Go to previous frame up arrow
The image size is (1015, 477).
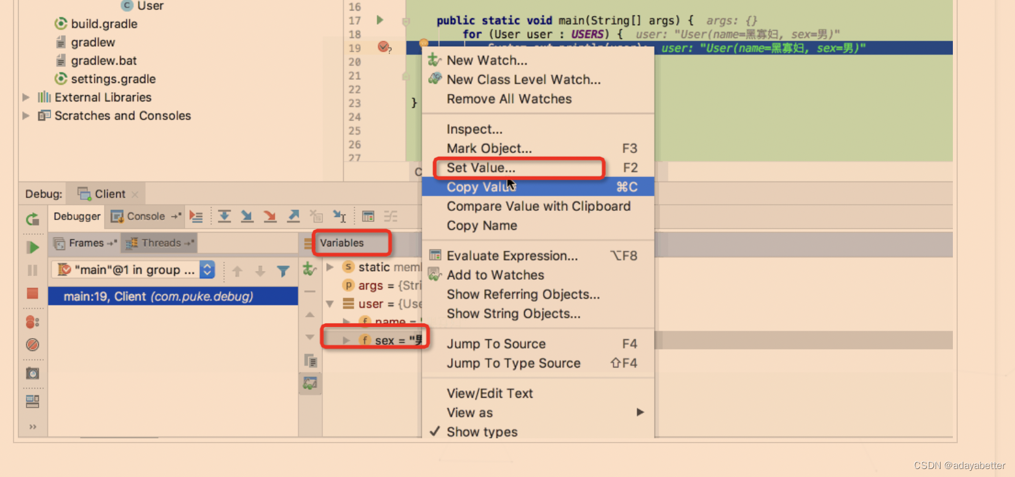(237, 270)
